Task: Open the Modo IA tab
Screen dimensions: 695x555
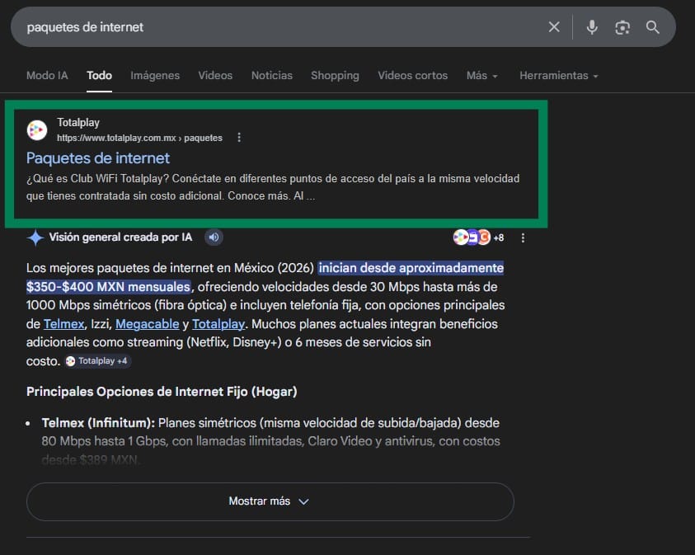Action: (x=47, y=75)
